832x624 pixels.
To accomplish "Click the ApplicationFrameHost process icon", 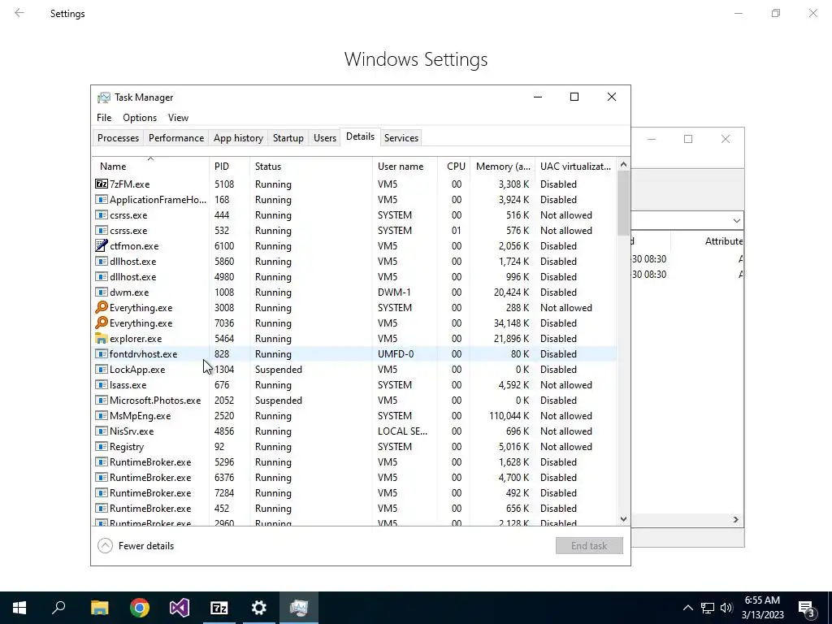I will [x=102, y=200].
